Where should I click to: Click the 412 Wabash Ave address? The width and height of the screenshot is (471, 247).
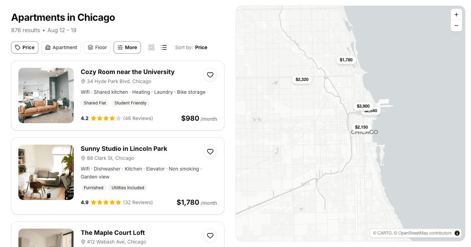114,242
